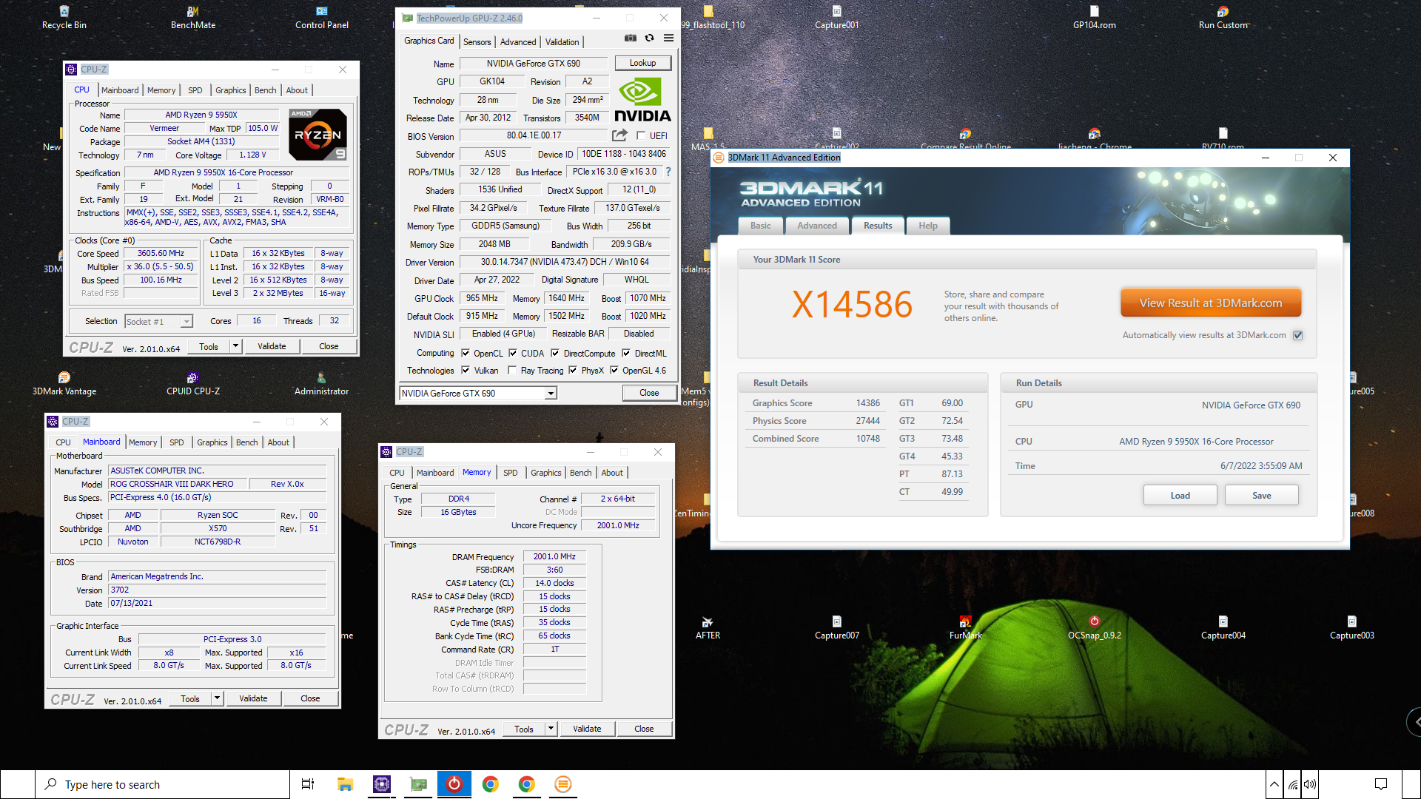Viewport: 1421px width, 799px height.
Task: Toggle PhysX checkbox in GPU-Z
Action: (x=573, y=371)
